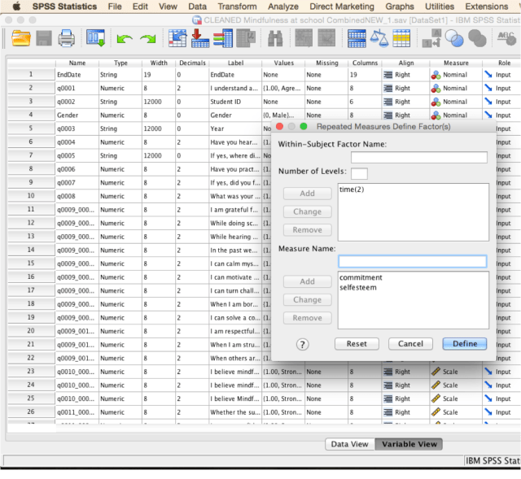This screenshot has height=479, width=521.
Task: Click Use Variable Sets circles icon
Action: tap(454, 38)
